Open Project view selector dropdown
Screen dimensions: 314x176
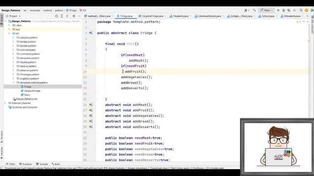[13, 16]
